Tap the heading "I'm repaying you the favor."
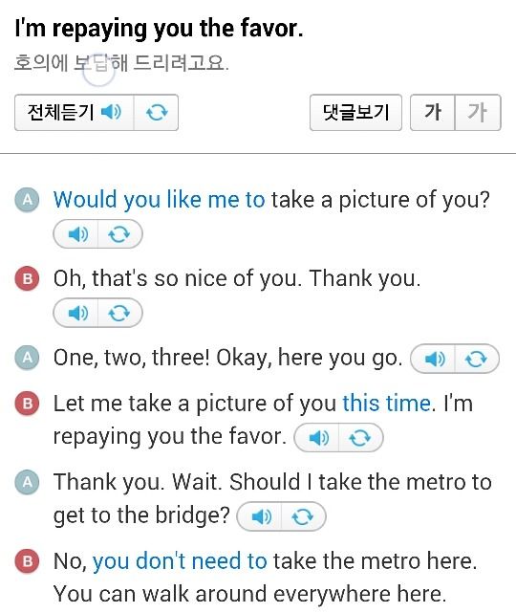 tap(159, 29)
